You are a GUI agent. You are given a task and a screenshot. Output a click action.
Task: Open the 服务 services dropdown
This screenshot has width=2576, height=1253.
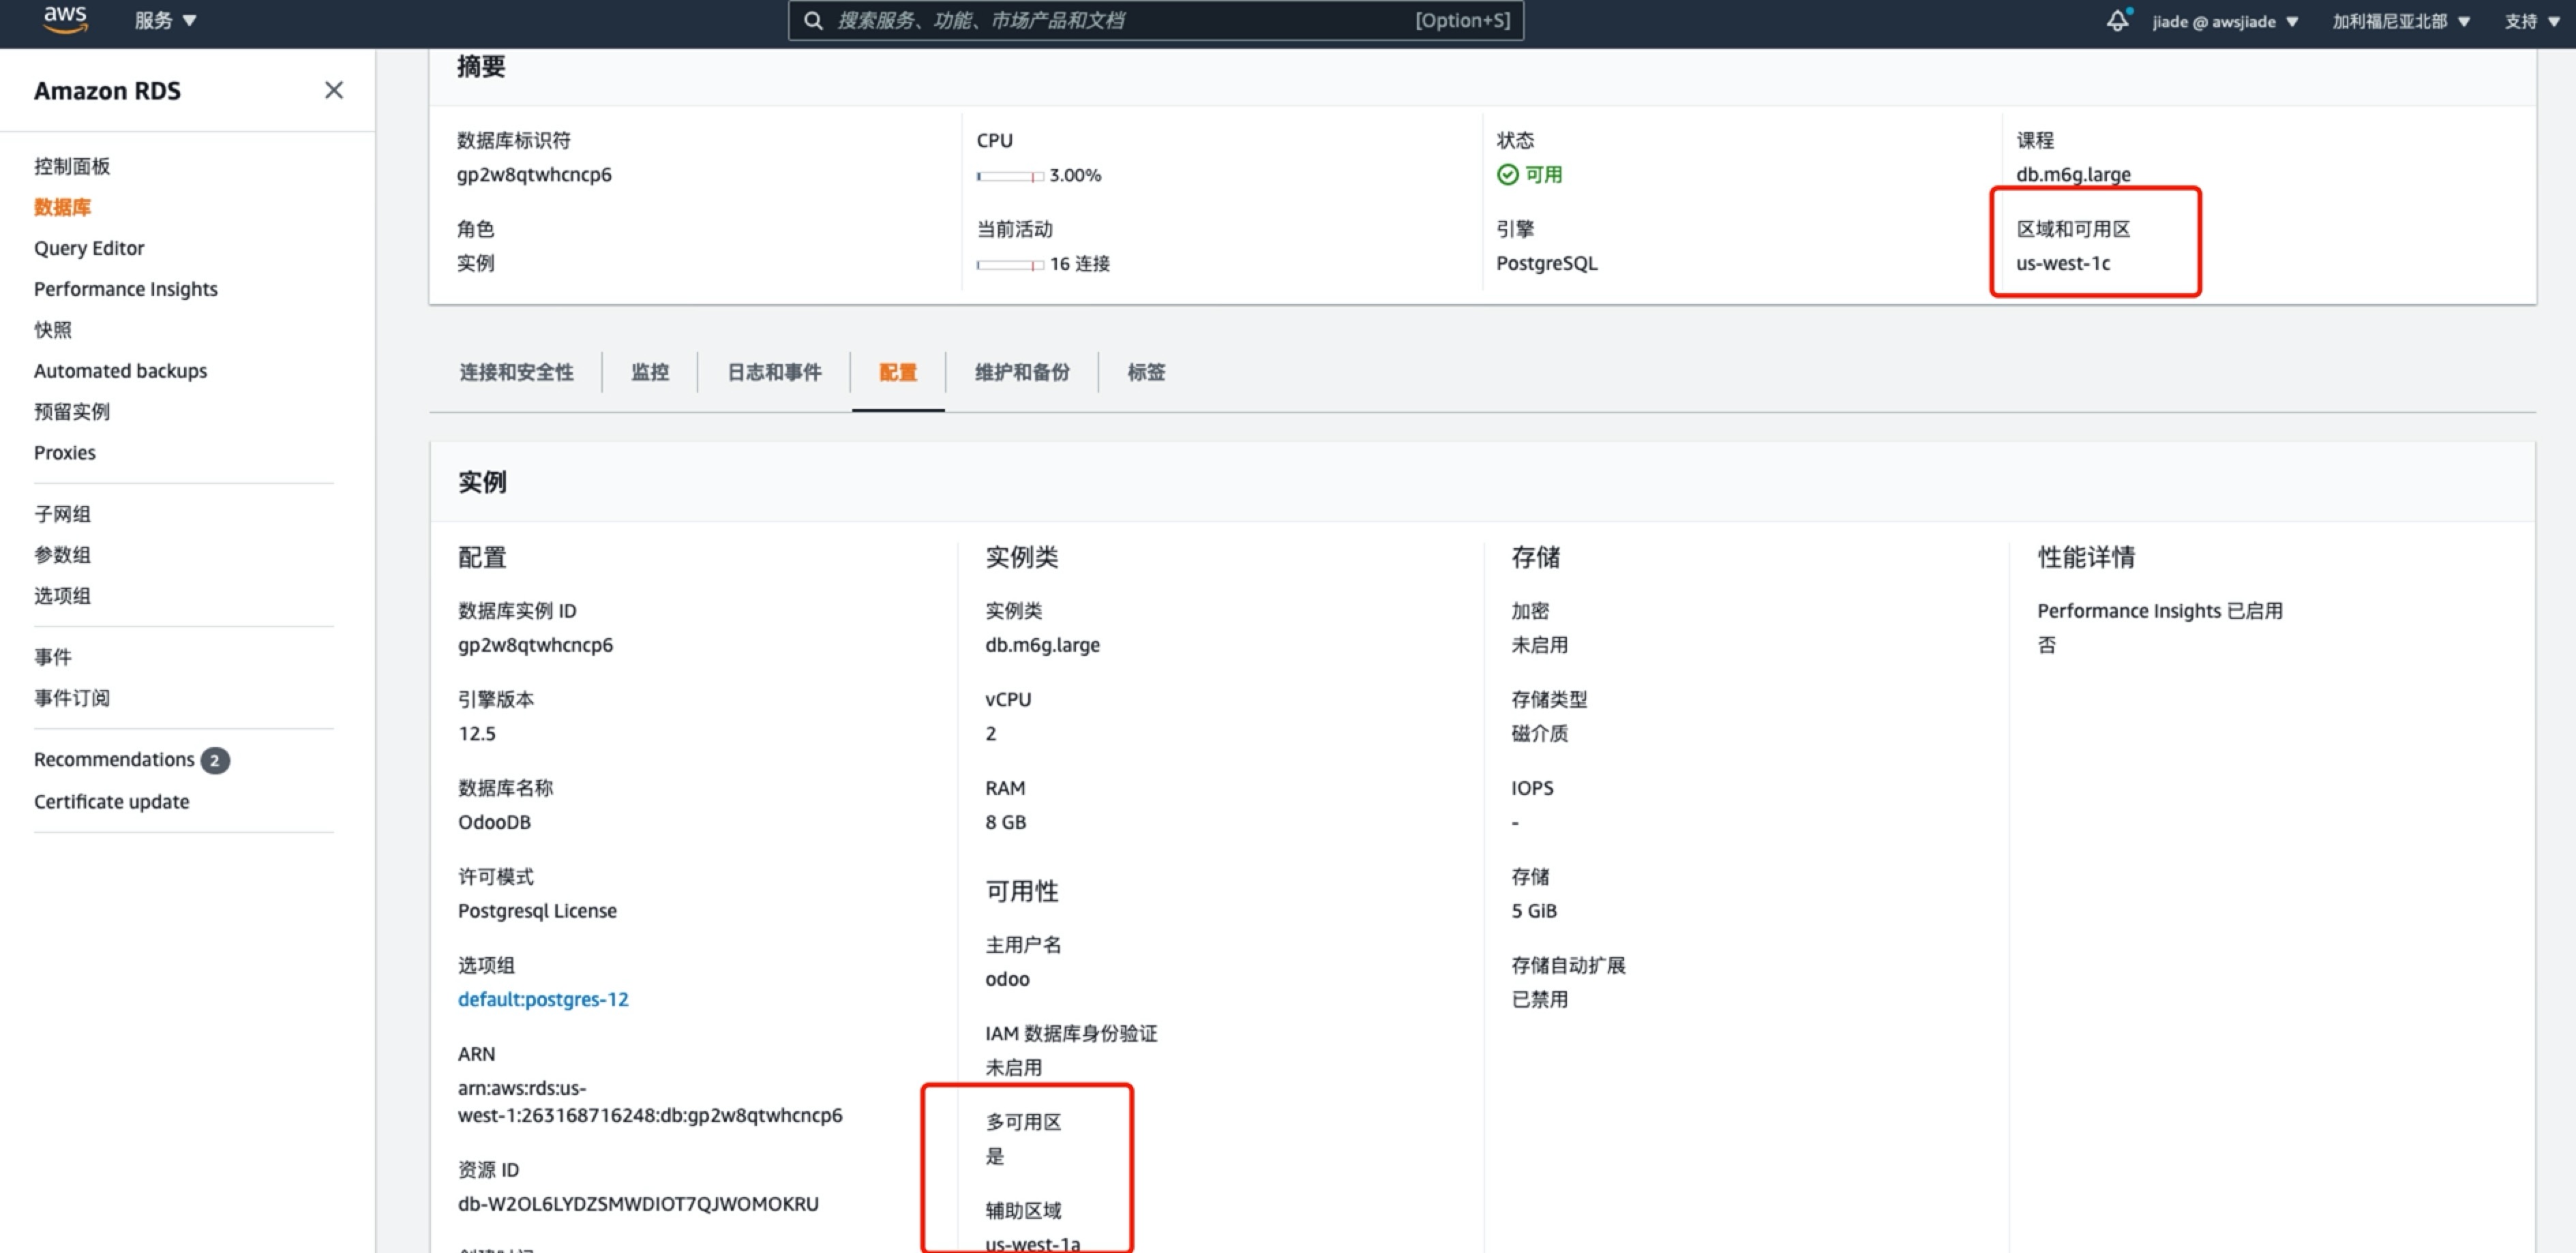click(165, 21)
